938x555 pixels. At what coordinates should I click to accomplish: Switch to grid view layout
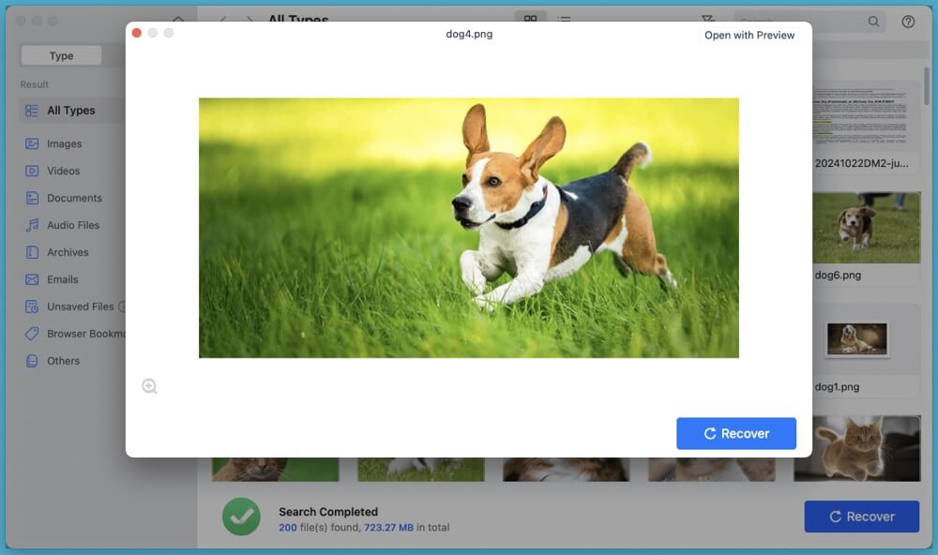pos(530,21)
